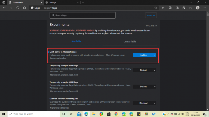Click the page vertical scrollbar thumb

coord(208,14)
